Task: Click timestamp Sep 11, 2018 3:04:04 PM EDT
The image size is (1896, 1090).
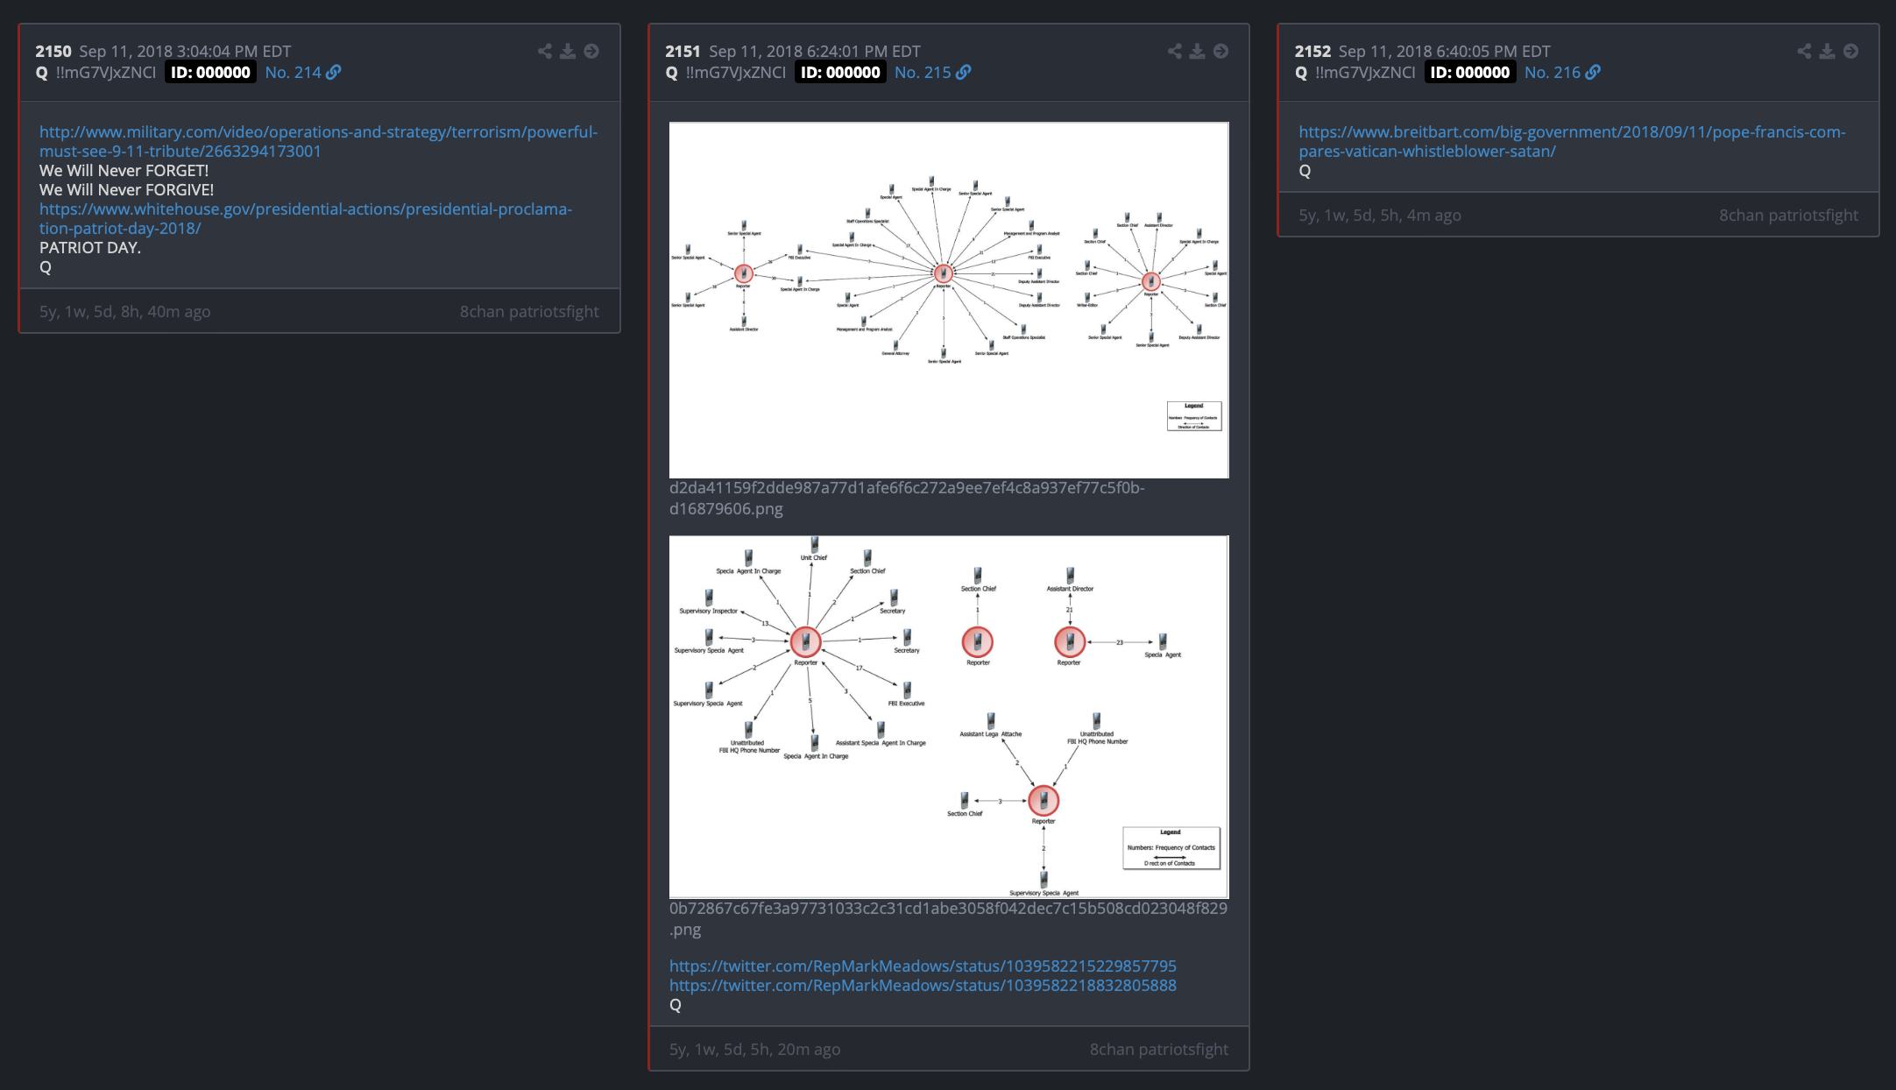Action: point(185,52)
